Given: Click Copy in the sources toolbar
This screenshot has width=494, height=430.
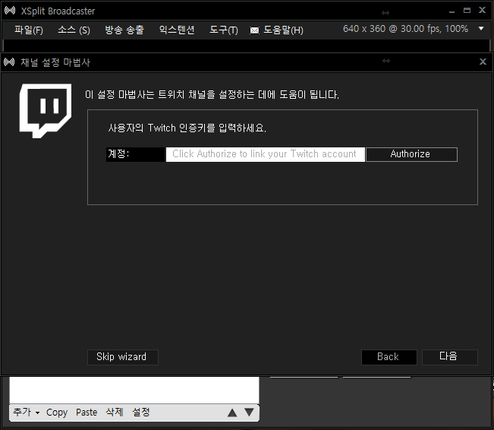Looking at the screenshot, I should click(x=57, y=413).
